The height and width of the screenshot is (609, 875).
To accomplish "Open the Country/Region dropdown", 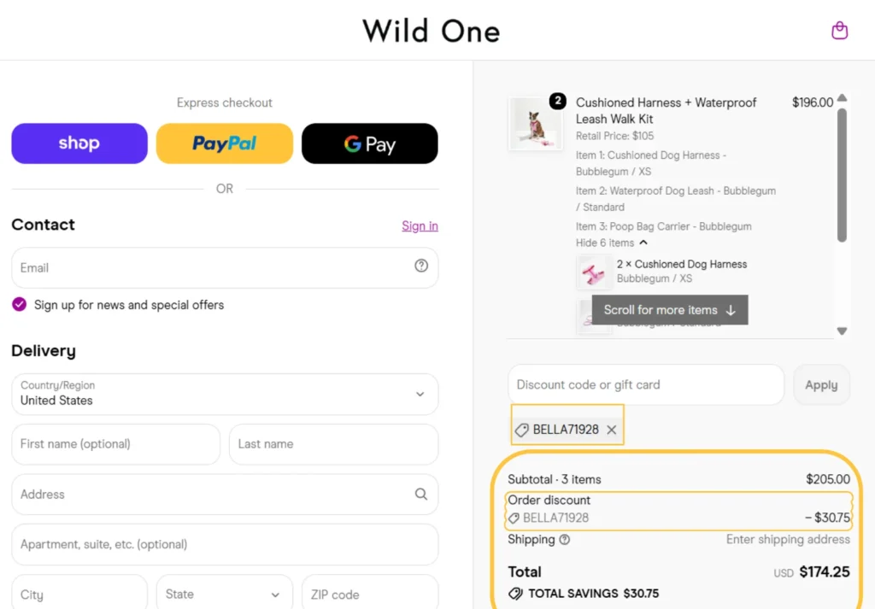I will [225, 395].
